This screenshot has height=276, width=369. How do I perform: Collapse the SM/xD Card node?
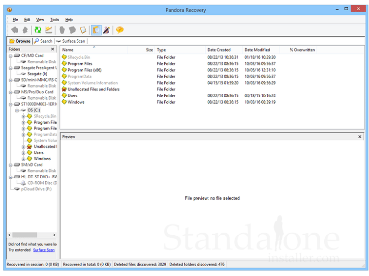point(11,165)
